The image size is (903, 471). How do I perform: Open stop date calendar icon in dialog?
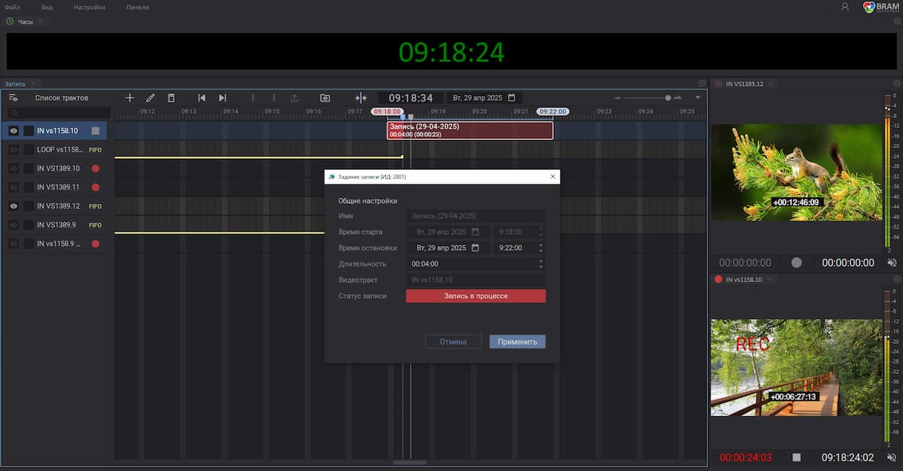click(x=476, y=248)
